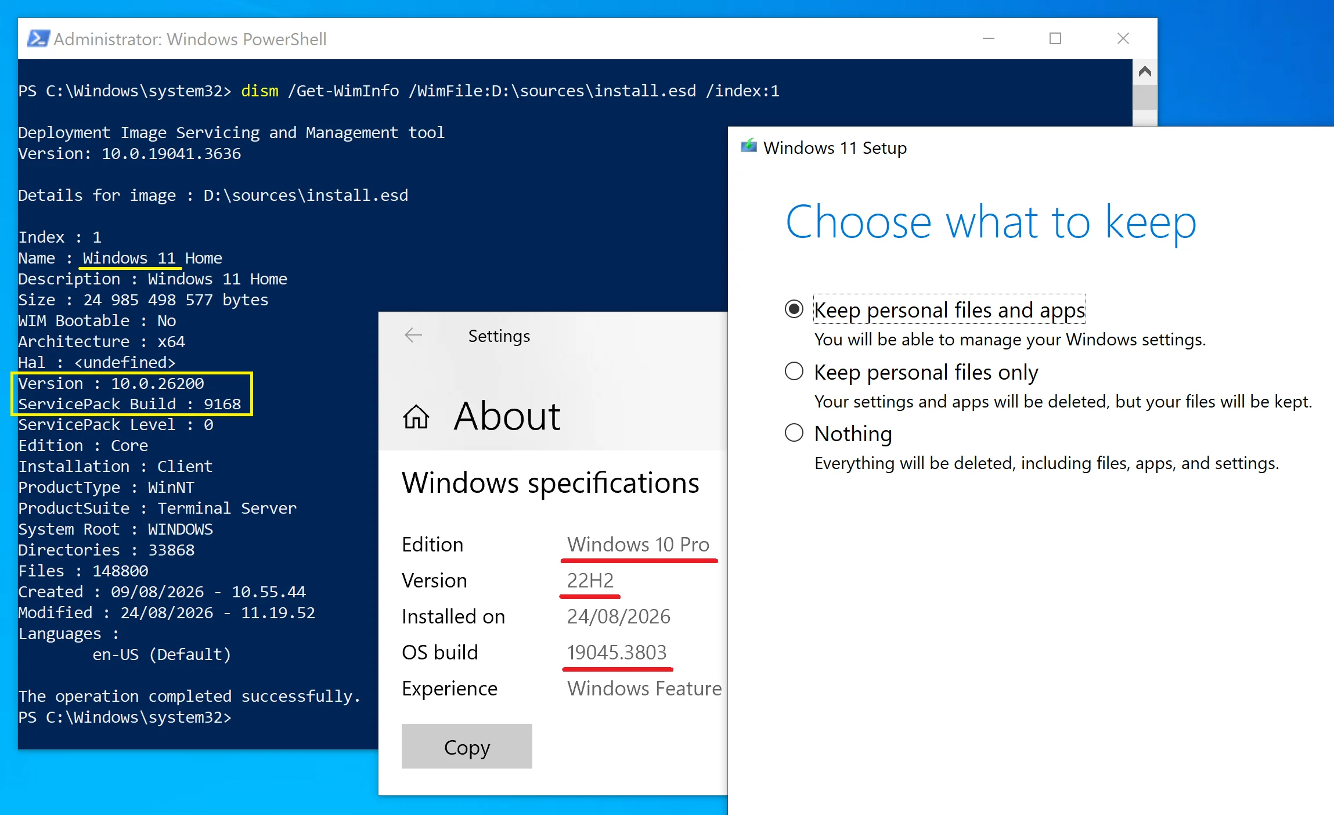Click the 'Windows 10 Pro' edition value

click(x=638, y=544)
